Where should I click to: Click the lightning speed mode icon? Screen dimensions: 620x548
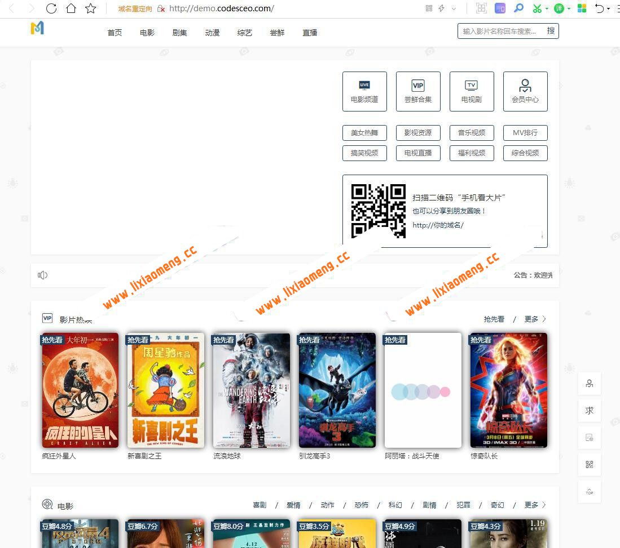tap(442, 8)
